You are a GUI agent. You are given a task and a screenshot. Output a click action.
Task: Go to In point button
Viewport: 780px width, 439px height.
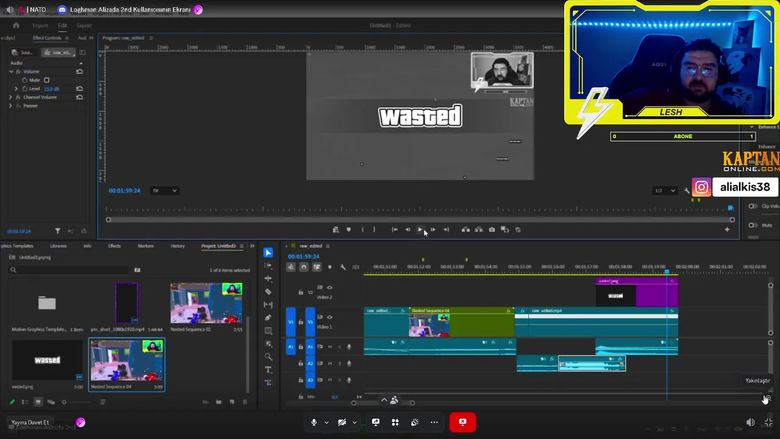point(394,230)
